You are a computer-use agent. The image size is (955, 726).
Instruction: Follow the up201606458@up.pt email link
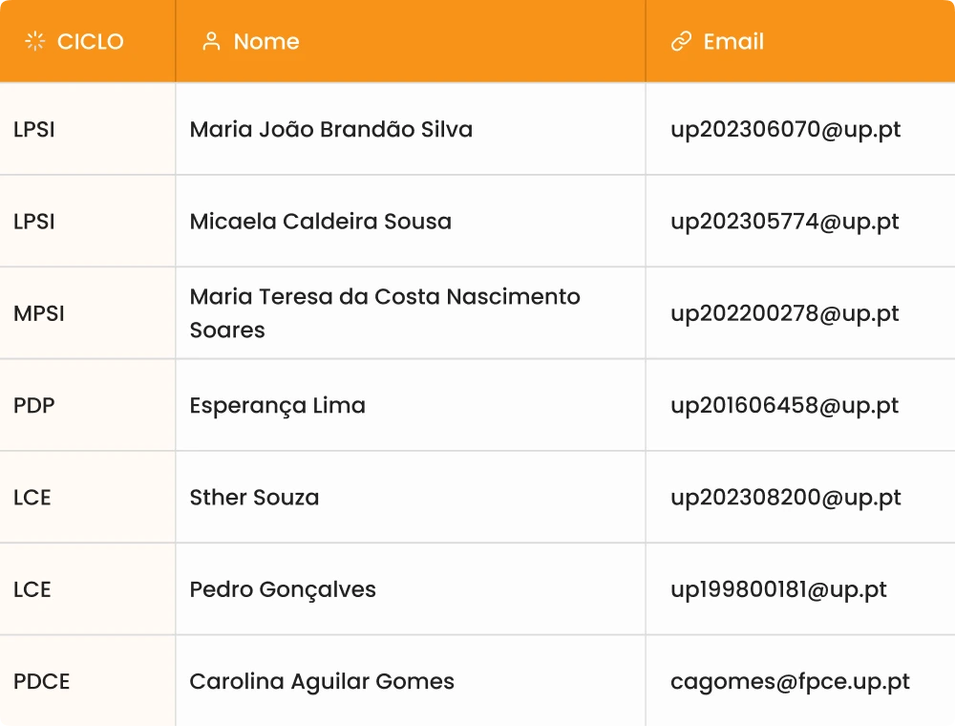click(x=785, y=405)
